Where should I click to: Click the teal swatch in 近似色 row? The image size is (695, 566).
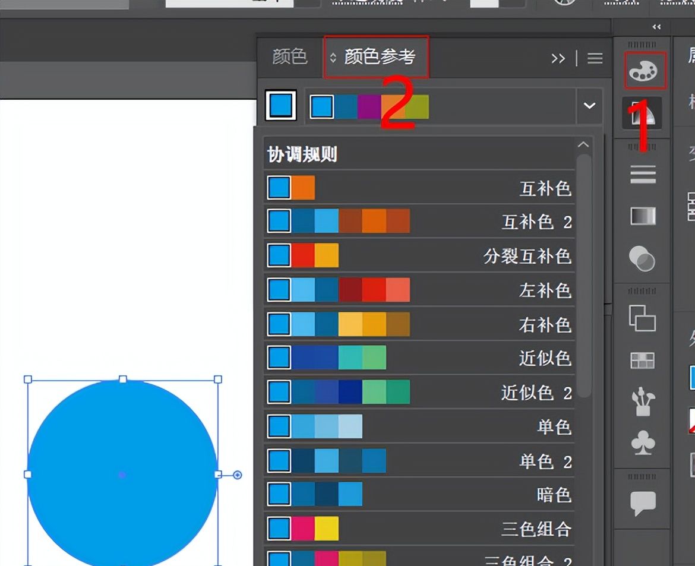[350, 358]
